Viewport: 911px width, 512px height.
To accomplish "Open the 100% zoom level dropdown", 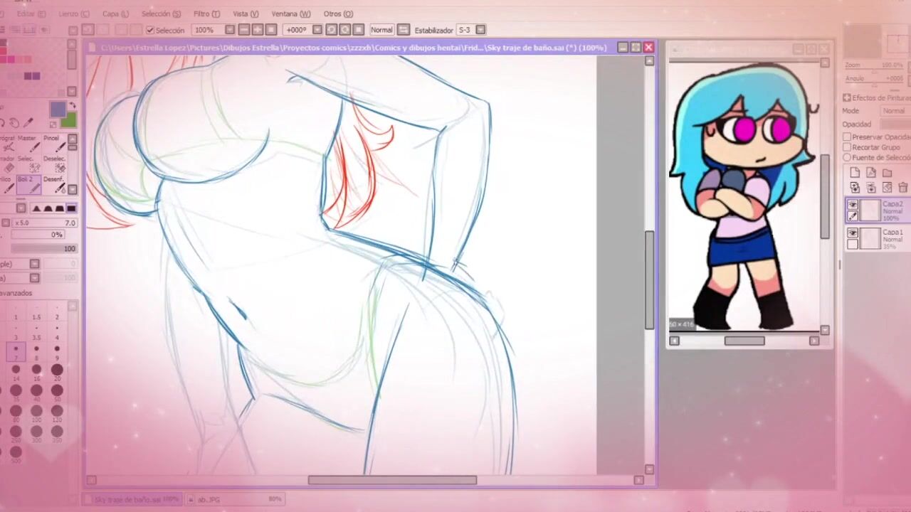I will (x=230, y=30).
